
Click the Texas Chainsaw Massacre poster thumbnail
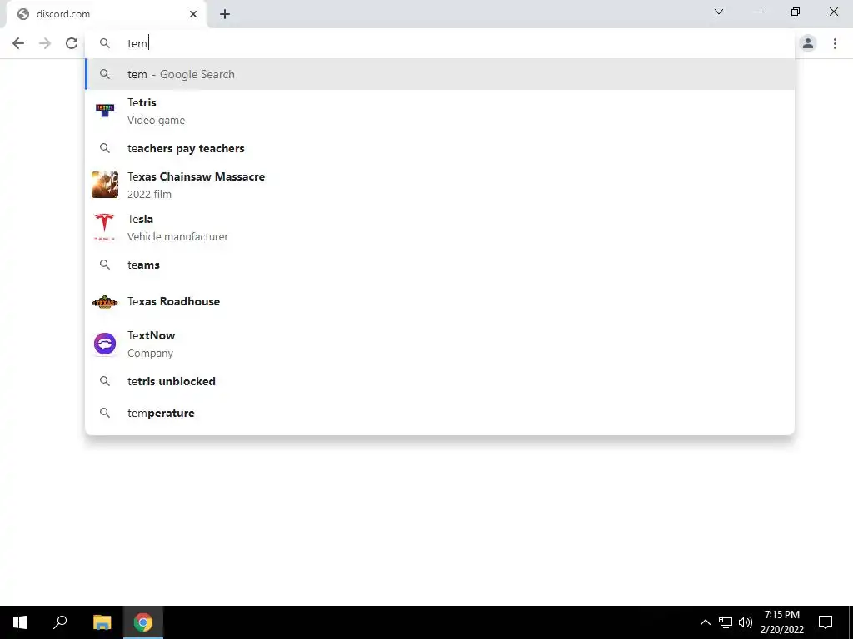click(x=105, y=185)
